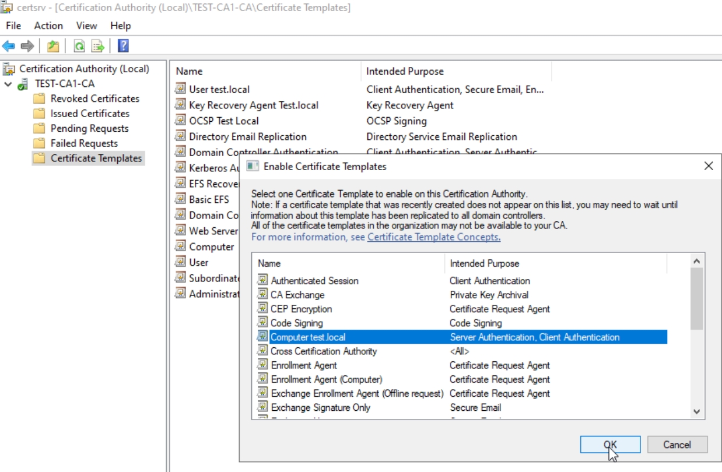Image resolution: width=722 pixels, height=472 pixels.
Task: Select Certification Authority (Local) root node
Action: (84, 69)
